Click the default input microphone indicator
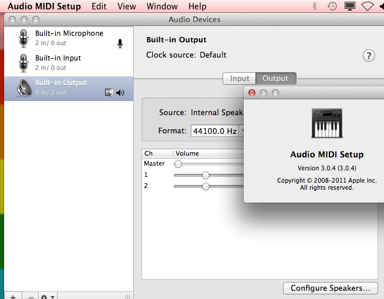The height and width of the screenshot is (299, 384). [120, 43]
